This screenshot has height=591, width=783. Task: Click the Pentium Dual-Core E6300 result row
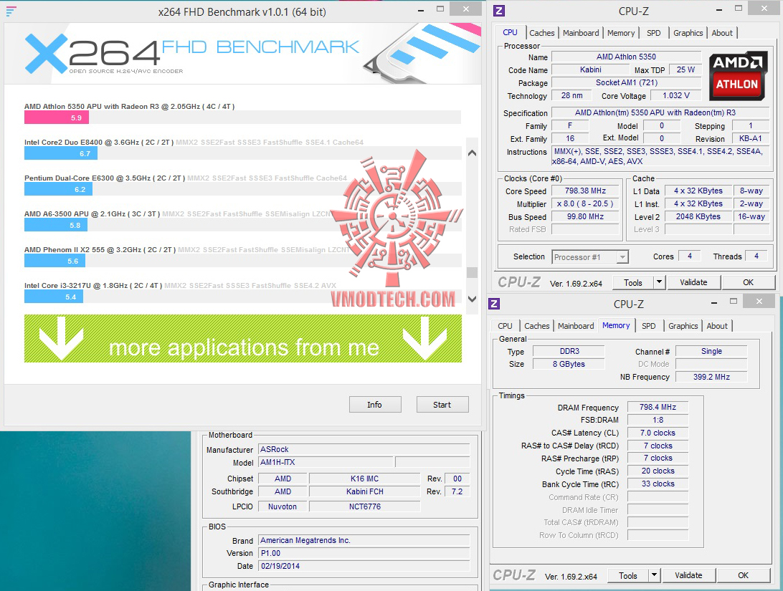pos(242,184)
